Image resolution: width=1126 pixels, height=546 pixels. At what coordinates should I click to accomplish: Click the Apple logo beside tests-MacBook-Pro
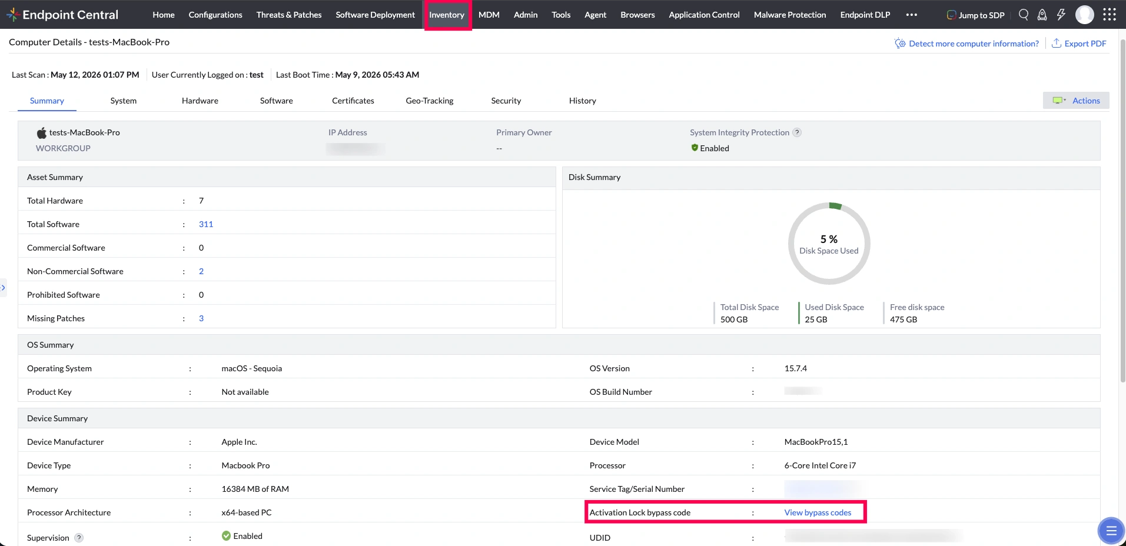[42, 133]
